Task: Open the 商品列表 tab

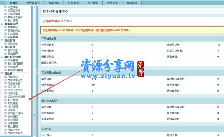Action: point(54,3)
